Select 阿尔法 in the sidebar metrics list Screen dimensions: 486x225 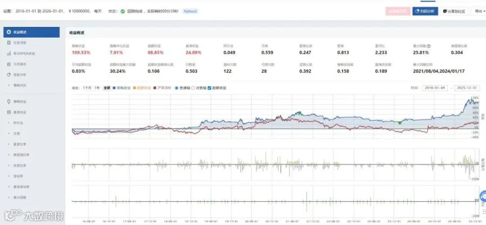click(18, 123)
